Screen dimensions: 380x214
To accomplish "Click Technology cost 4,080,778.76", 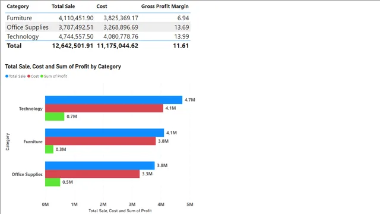I will click(x=121, y=36).
